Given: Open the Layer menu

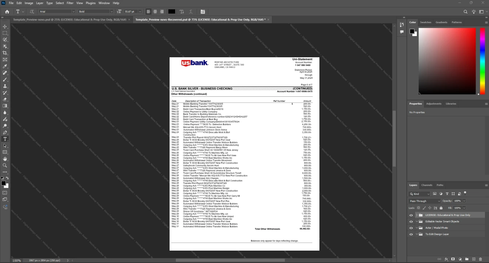Looking at the screenshot, I should (x=39, y=3).
